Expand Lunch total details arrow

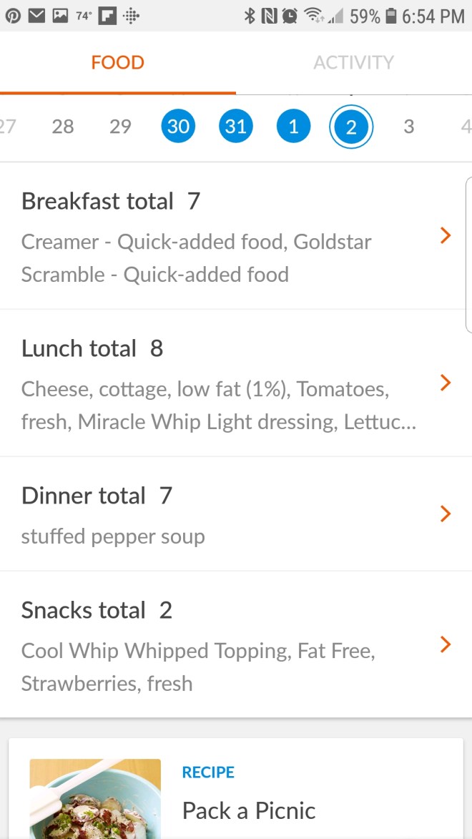click(446, 383)
